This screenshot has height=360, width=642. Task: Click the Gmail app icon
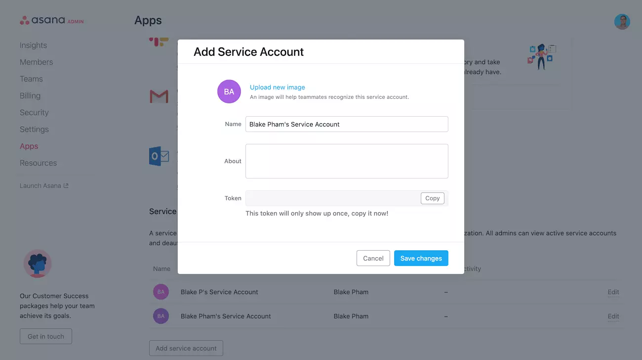[x=159, y=96]
